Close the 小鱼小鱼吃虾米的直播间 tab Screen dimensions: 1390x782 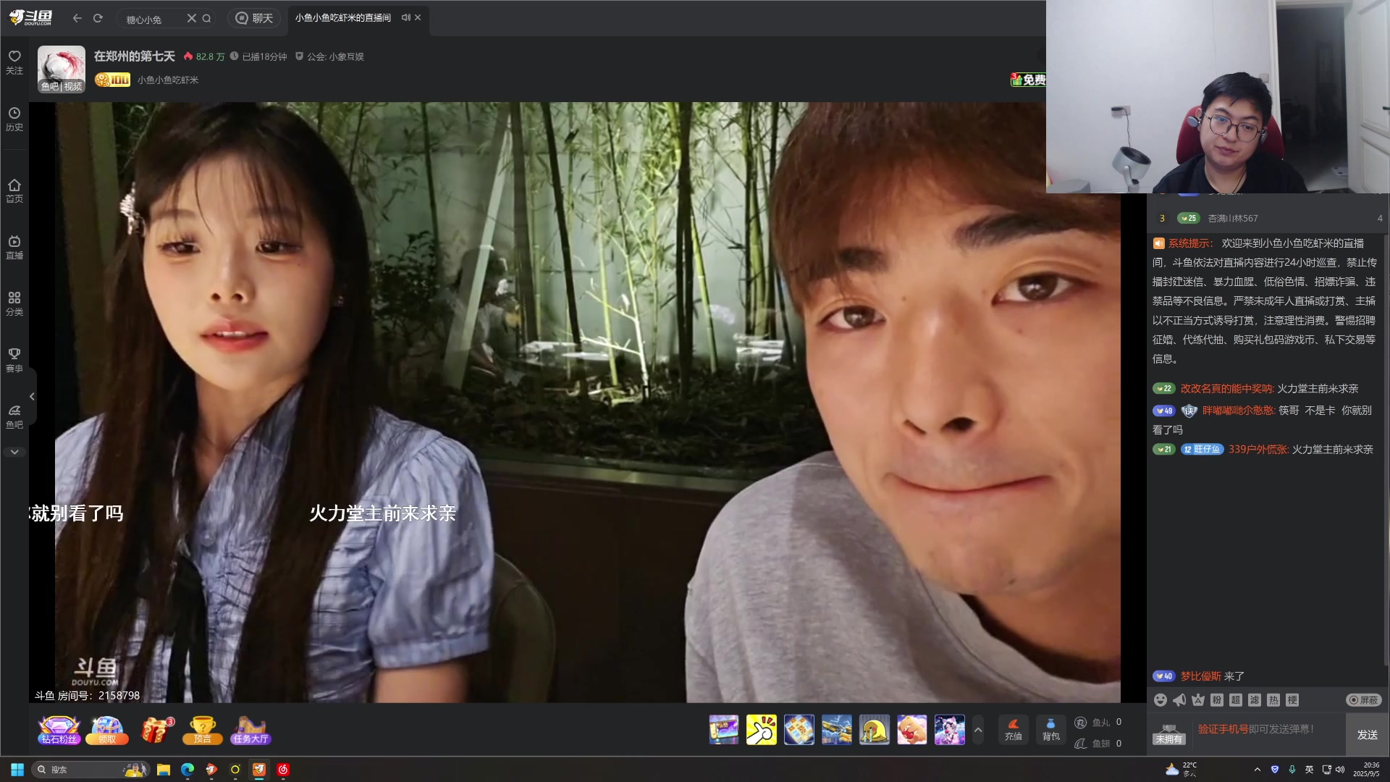[x=418, y=17]
